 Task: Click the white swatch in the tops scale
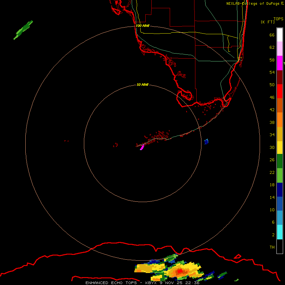(x=280, y=35)
